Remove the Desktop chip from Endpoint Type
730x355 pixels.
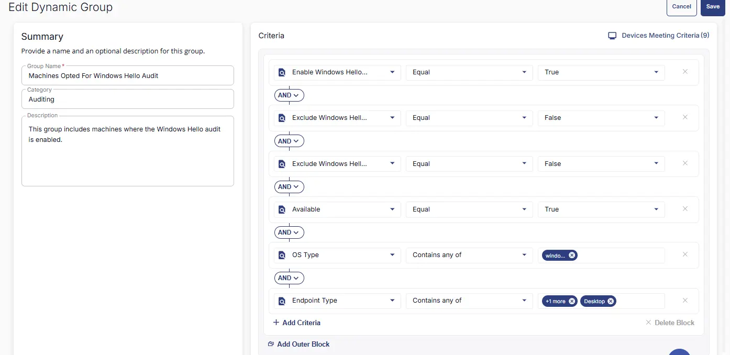(611, 301)
